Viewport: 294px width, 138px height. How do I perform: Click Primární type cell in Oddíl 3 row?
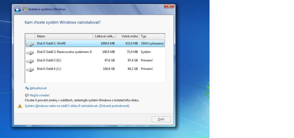[147, 60]
